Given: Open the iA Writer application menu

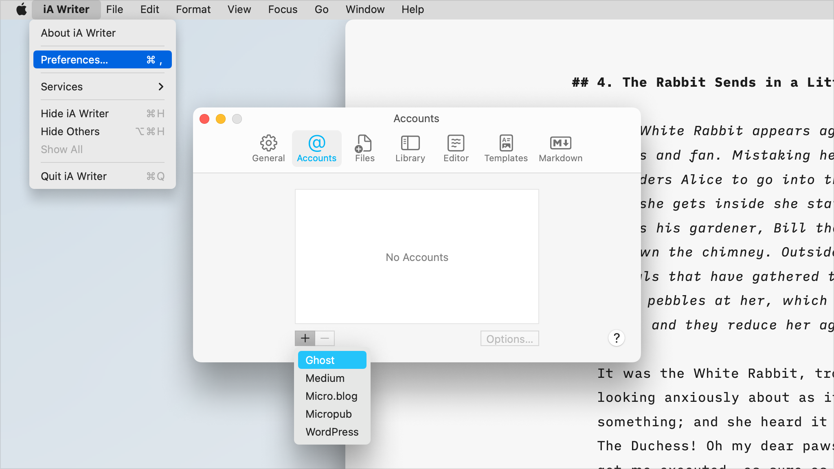Looking at the screenshot, I should (66, 9).
